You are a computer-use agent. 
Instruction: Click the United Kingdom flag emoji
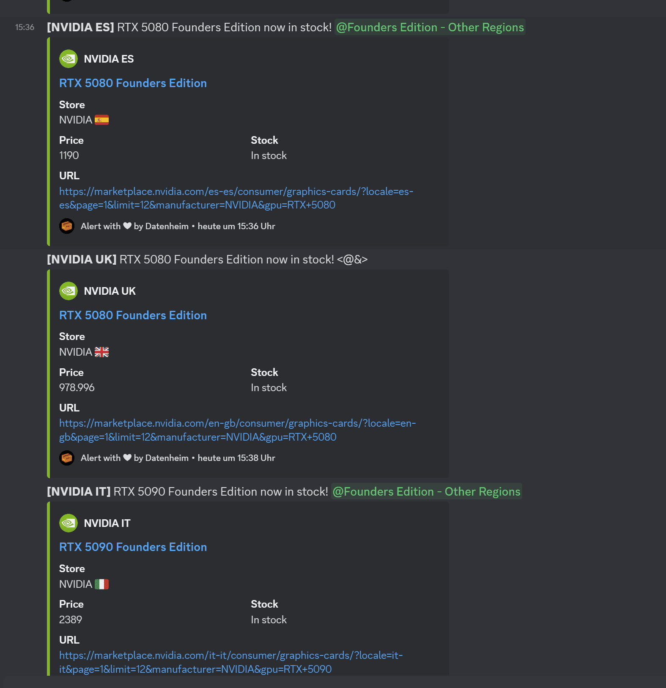coord(101,352)
